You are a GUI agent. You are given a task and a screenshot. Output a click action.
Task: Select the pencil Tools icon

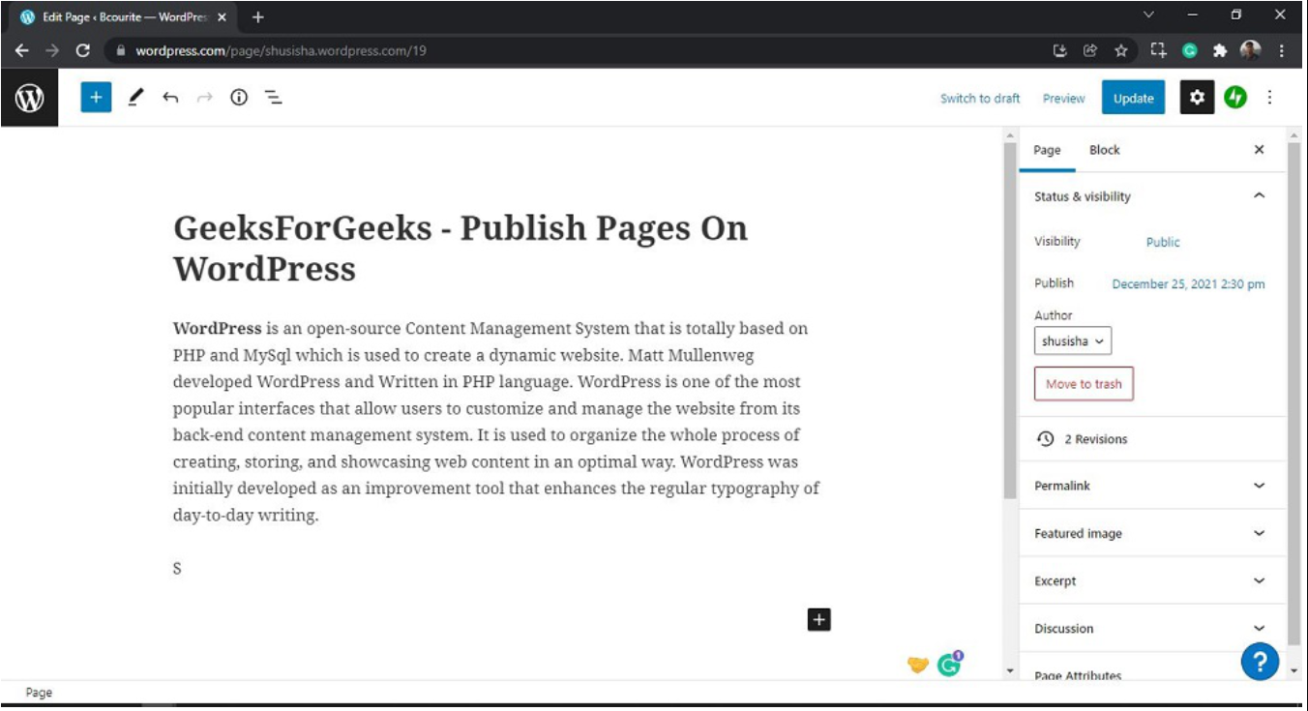coord(135,98)
